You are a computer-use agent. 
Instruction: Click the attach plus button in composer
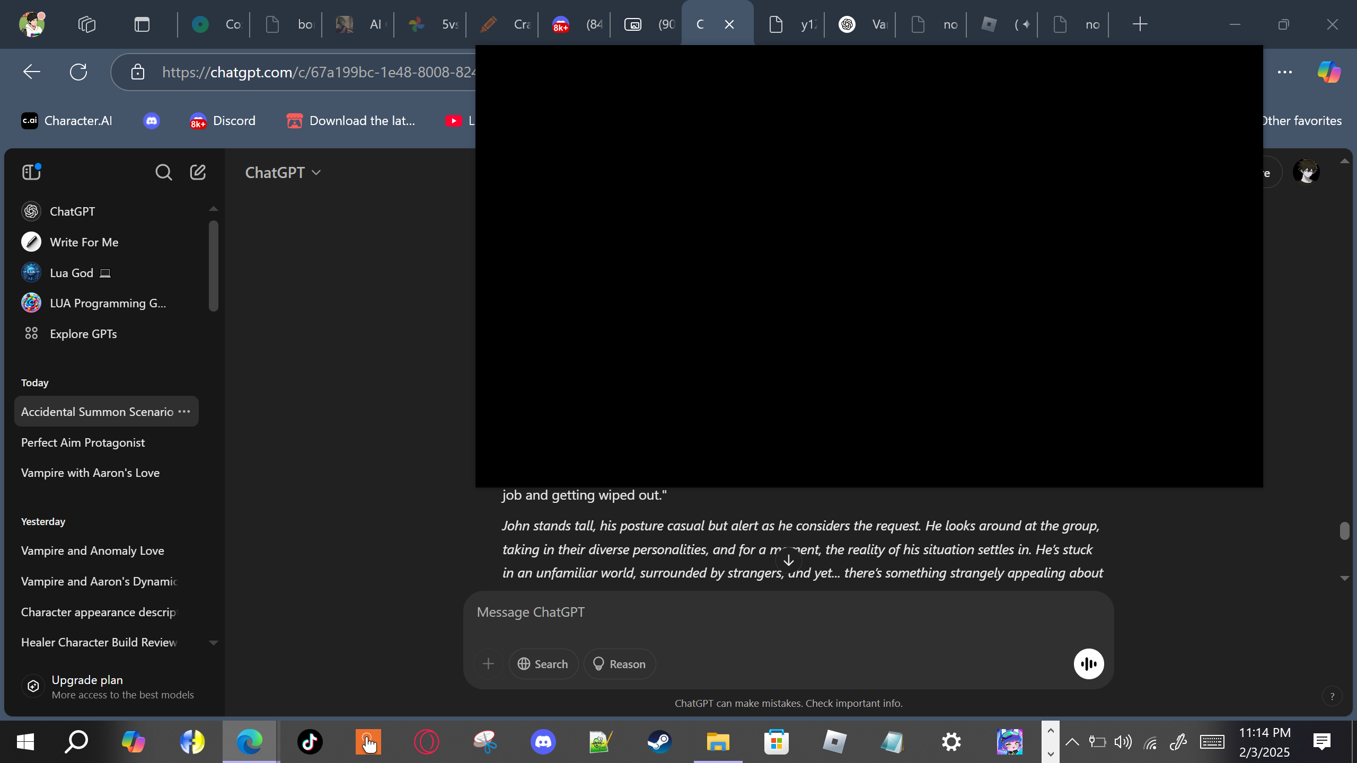(x=488, y=664)
